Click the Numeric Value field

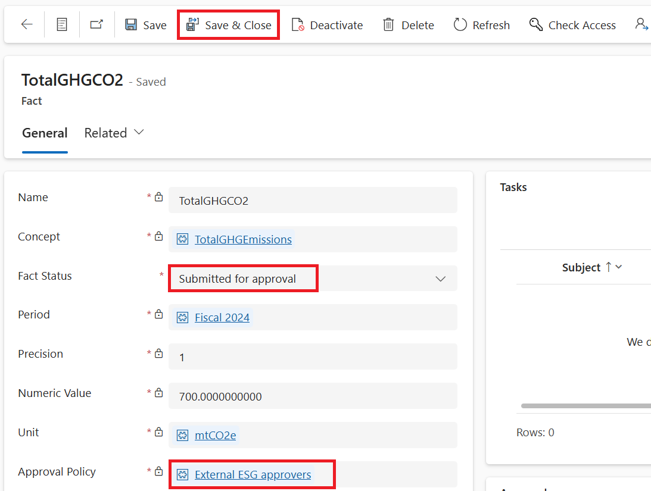(x=313, y=396)
